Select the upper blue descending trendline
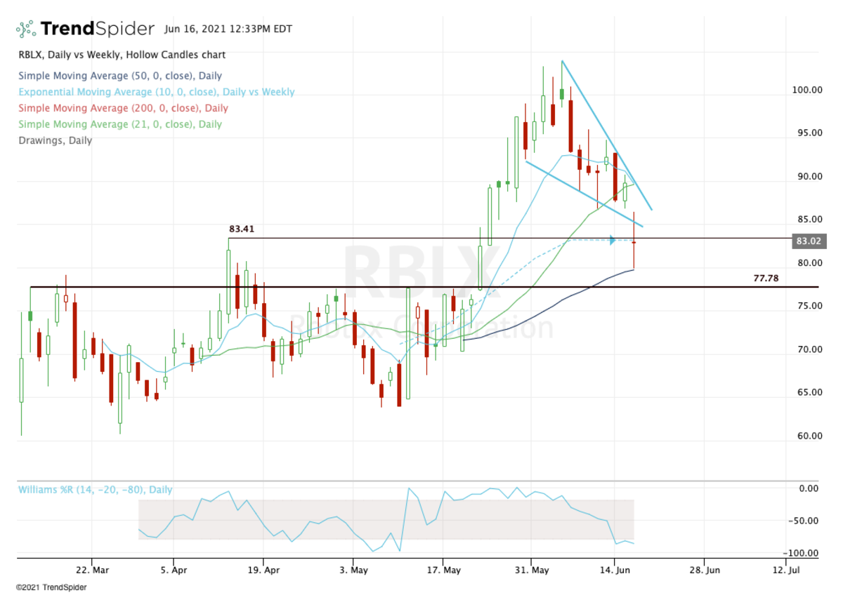Image resolution: width=843 pixels, height=595 pixels. coord(607,135)
